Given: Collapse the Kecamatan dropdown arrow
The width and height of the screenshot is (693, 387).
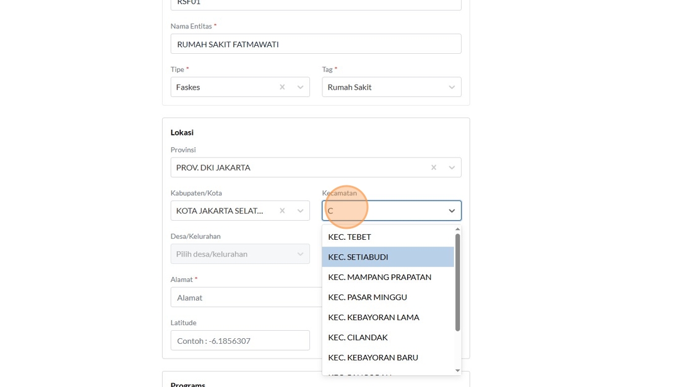Looking at the screenshot, I should [x=452, y=211].
